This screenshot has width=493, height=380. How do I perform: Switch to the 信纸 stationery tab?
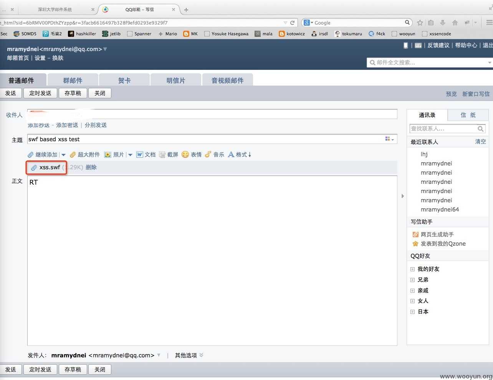point(468,115)
